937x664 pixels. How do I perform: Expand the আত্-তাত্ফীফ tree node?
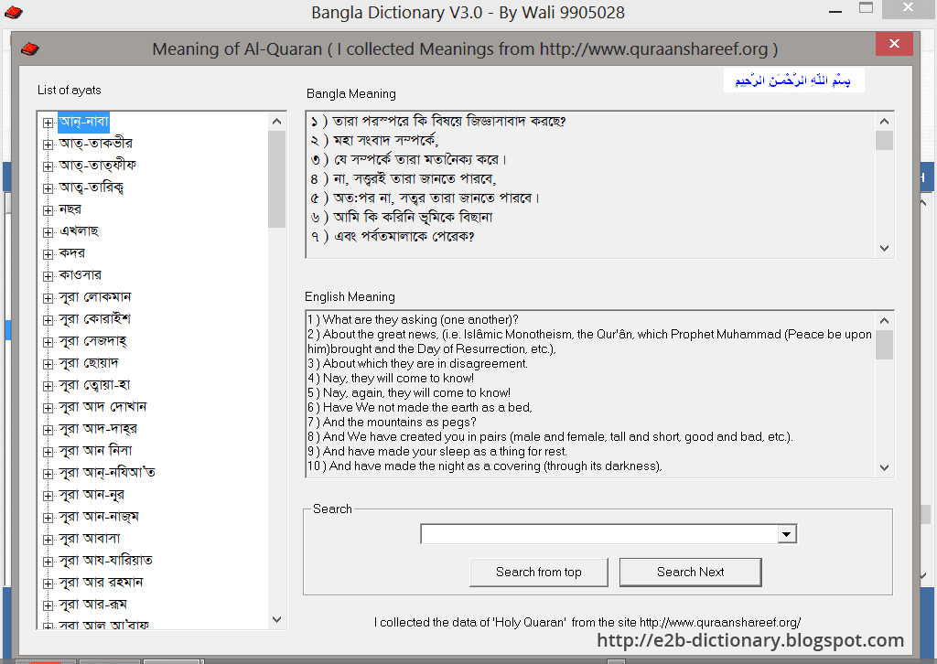tap(48, 166)
